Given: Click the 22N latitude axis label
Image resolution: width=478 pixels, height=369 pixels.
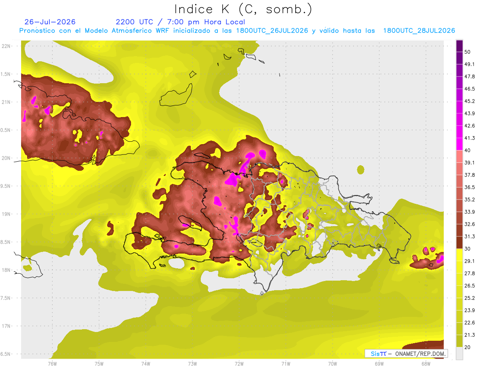Looking at the screenshot, I should pyautogui.click(x=7, y=46).
